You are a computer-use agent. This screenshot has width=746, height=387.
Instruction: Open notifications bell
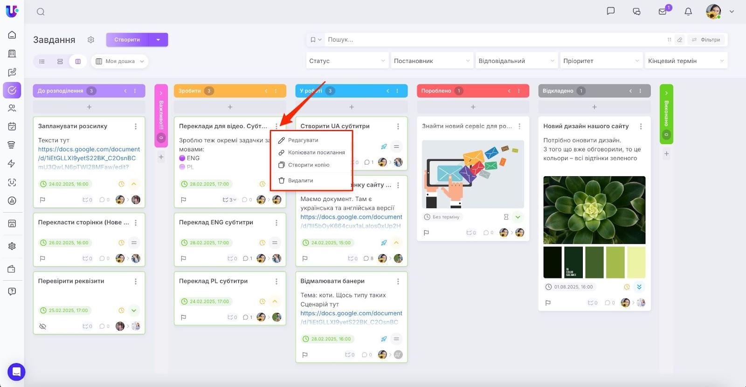coord(688,12)
